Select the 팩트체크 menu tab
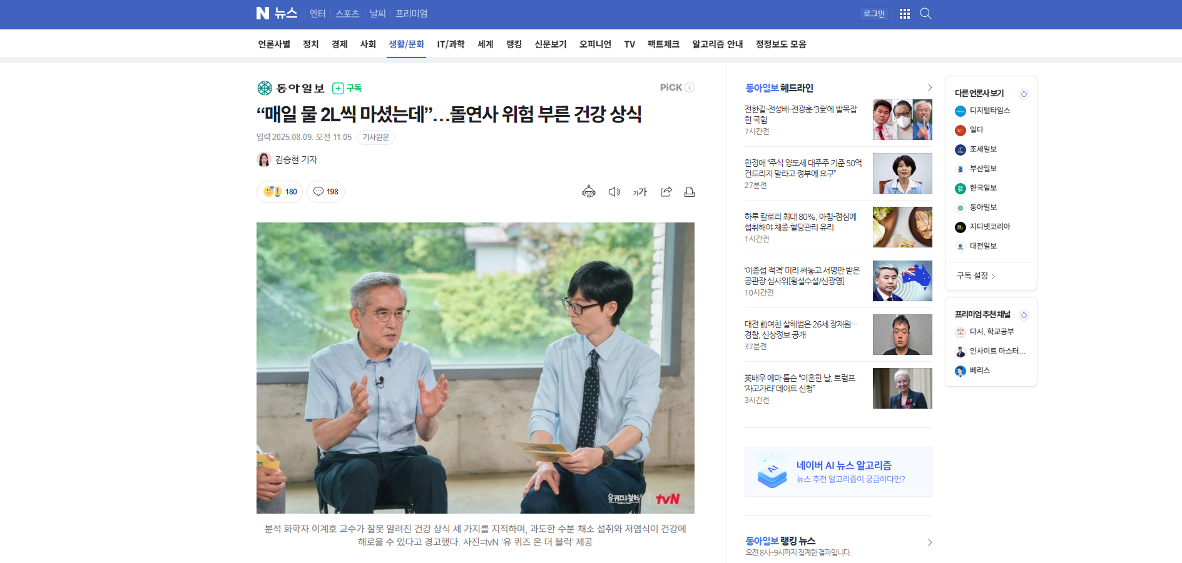Screen dimensions: 1182x563 [x=663, y=44]
